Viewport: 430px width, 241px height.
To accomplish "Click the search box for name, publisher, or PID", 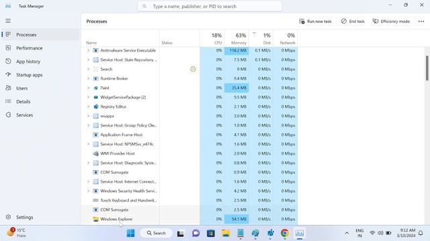I will tap(210, 6).
